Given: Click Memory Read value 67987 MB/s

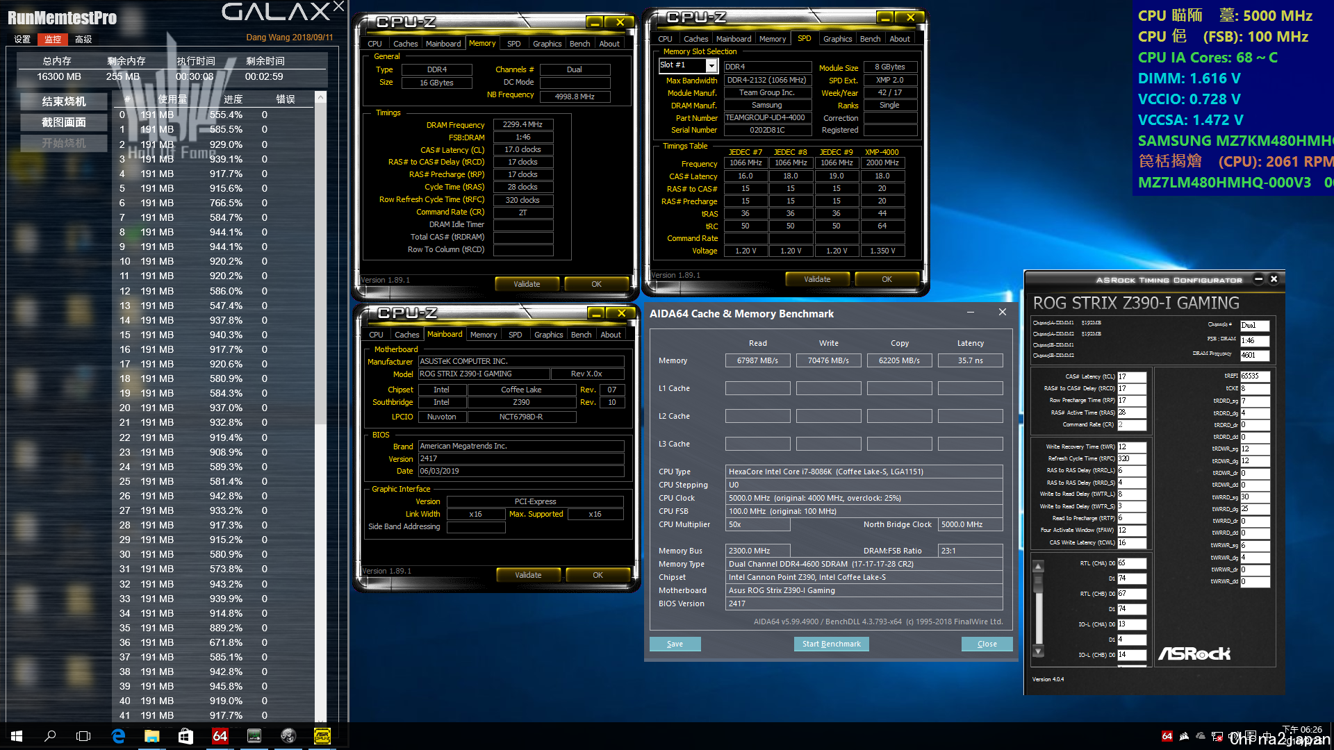Looking at the screenshot, I should (x=758, y=360).
